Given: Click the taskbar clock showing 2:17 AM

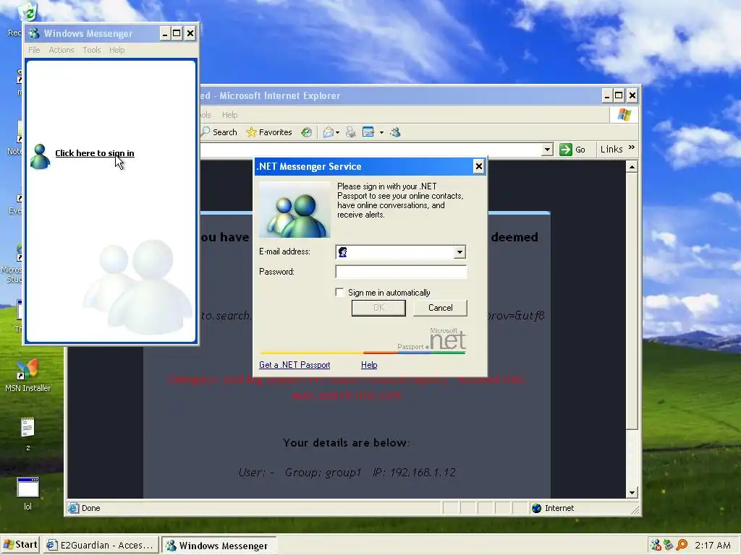Looking at the screenshot, I should point(713,545).
